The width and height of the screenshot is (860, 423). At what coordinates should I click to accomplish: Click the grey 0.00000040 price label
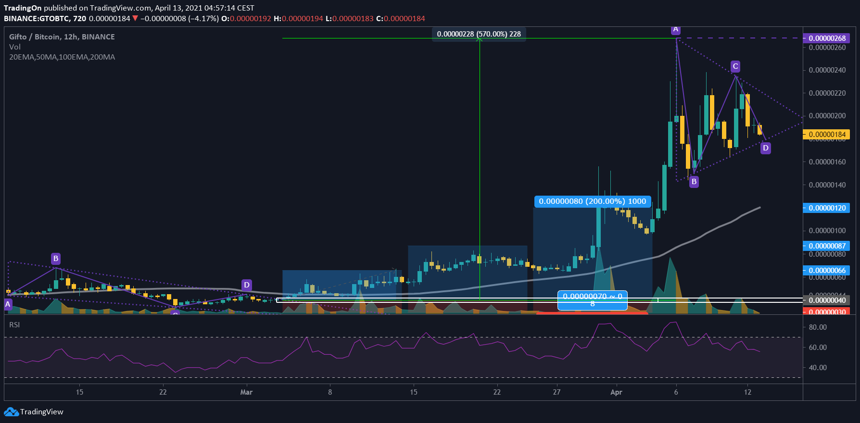click(827, 300)
